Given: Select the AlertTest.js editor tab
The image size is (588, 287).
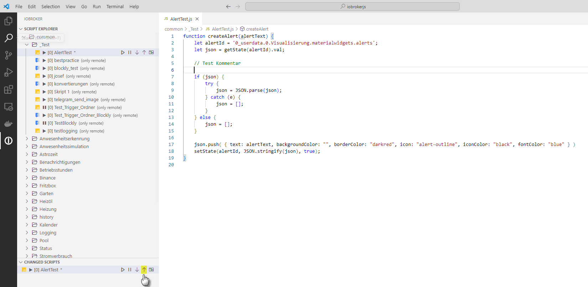Looking at the screenshot, I should point(181,19).
